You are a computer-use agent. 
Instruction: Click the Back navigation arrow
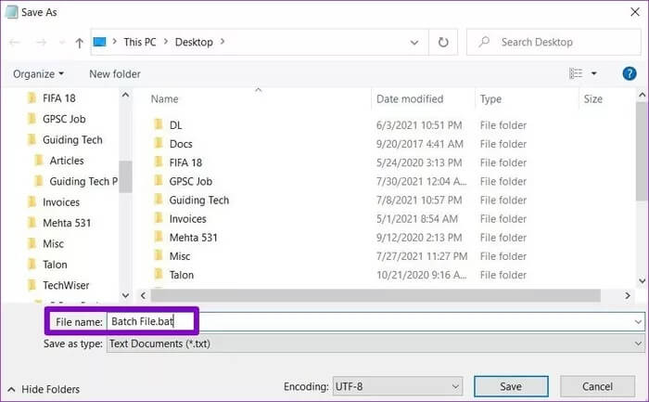click(15, 43)
